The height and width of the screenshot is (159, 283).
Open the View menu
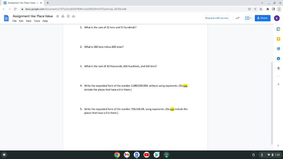click(28, 21)
